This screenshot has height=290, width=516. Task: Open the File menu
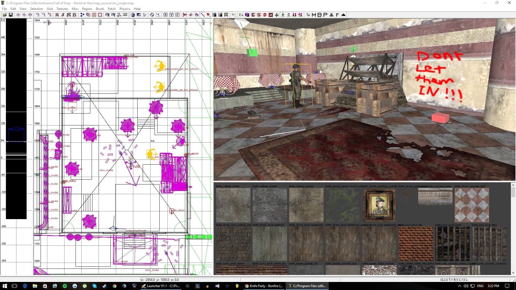click(x=4, y=9)
